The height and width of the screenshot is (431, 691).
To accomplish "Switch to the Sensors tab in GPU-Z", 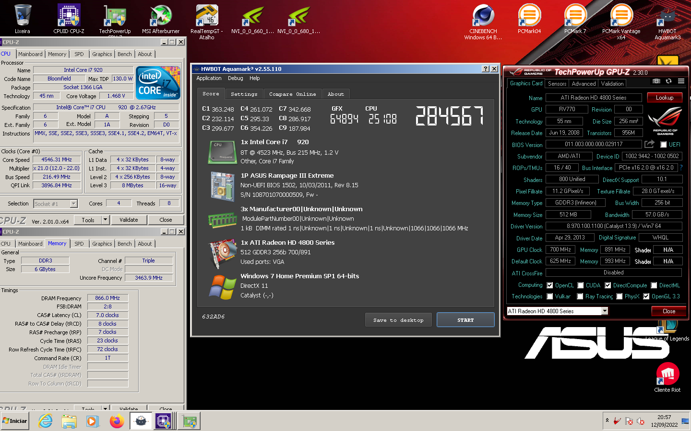I will (x=557, y=84).
